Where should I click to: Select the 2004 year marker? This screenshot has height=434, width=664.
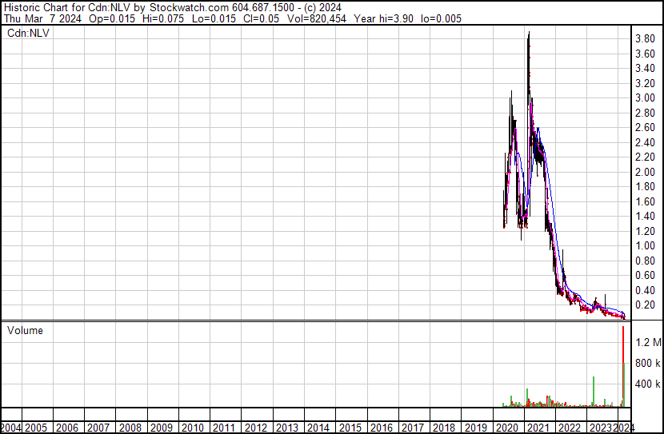10,428
